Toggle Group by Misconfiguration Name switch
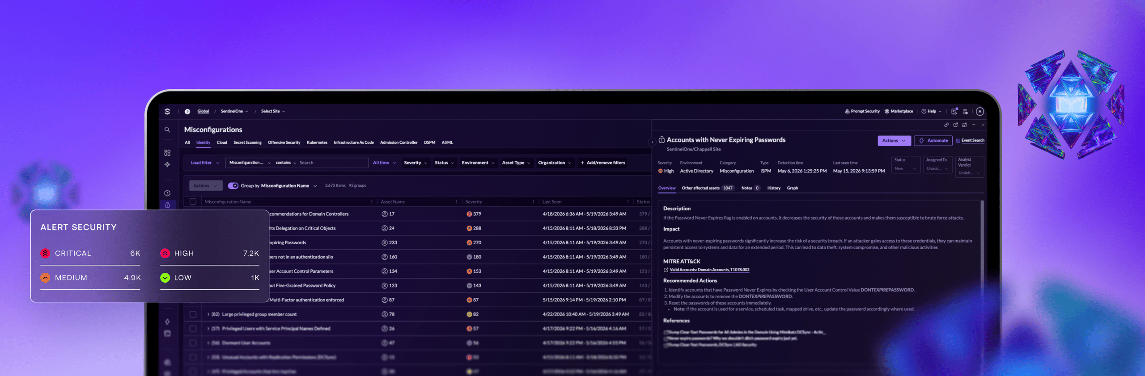The height and width of the screenshot is (376, 1145). 233,186
